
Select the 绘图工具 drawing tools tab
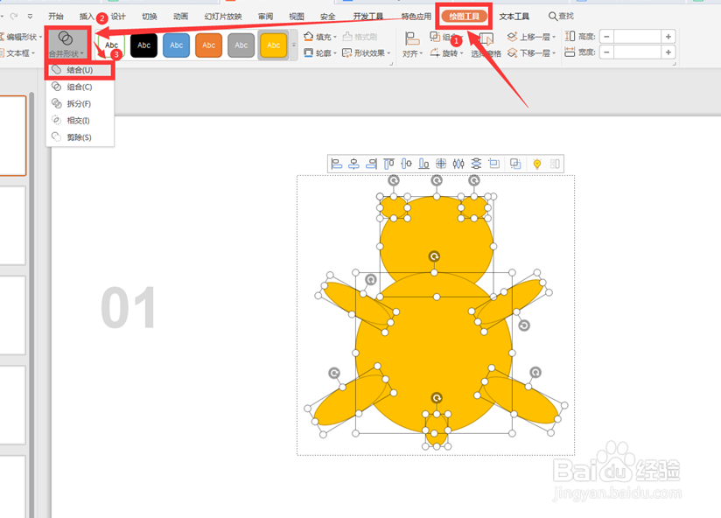465,17
